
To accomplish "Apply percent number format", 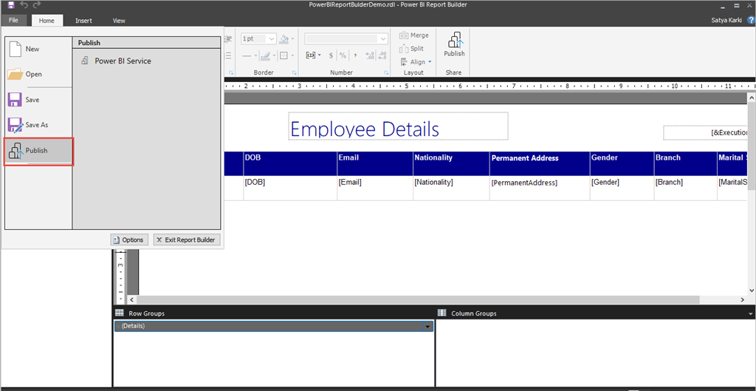I will pos(343,55).
